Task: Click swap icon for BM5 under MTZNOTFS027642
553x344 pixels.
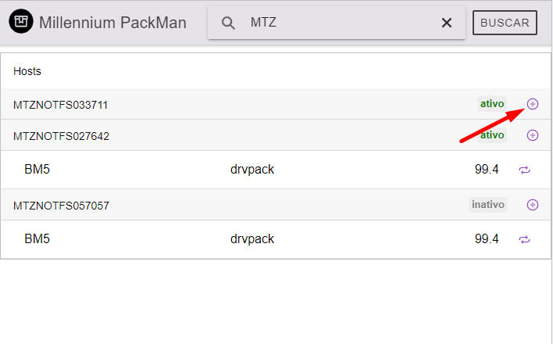Action: 524,170
